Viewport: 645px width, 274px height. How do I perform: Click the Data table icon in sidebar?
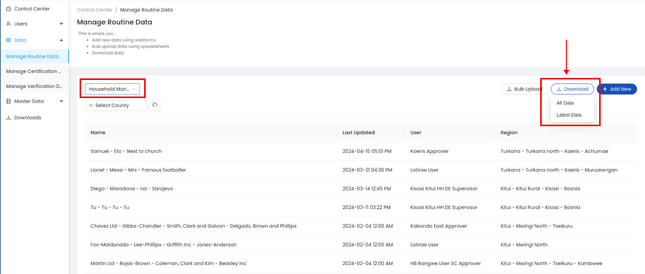coord(9,40)
